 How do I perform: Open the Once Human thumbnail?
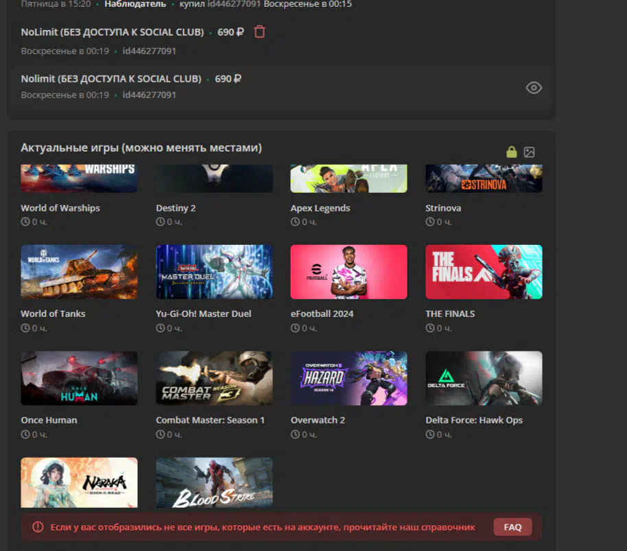tap(79, 378)
